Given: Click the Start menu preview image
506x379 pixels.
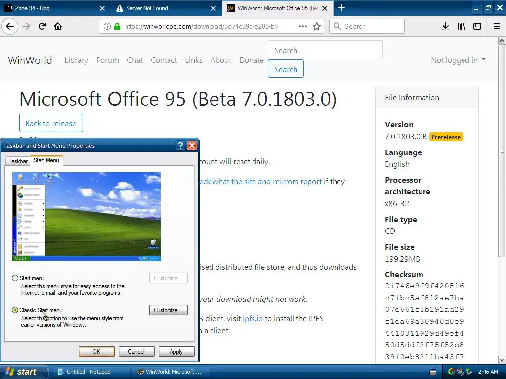Looking at the screenshot, I should click(86, 216).
